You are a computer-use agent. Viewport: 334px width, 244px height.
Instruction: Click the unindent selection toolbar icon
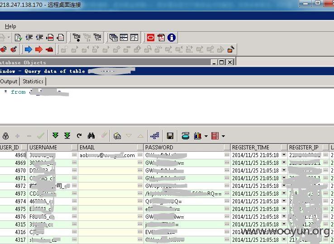click(x=39, y=38)
